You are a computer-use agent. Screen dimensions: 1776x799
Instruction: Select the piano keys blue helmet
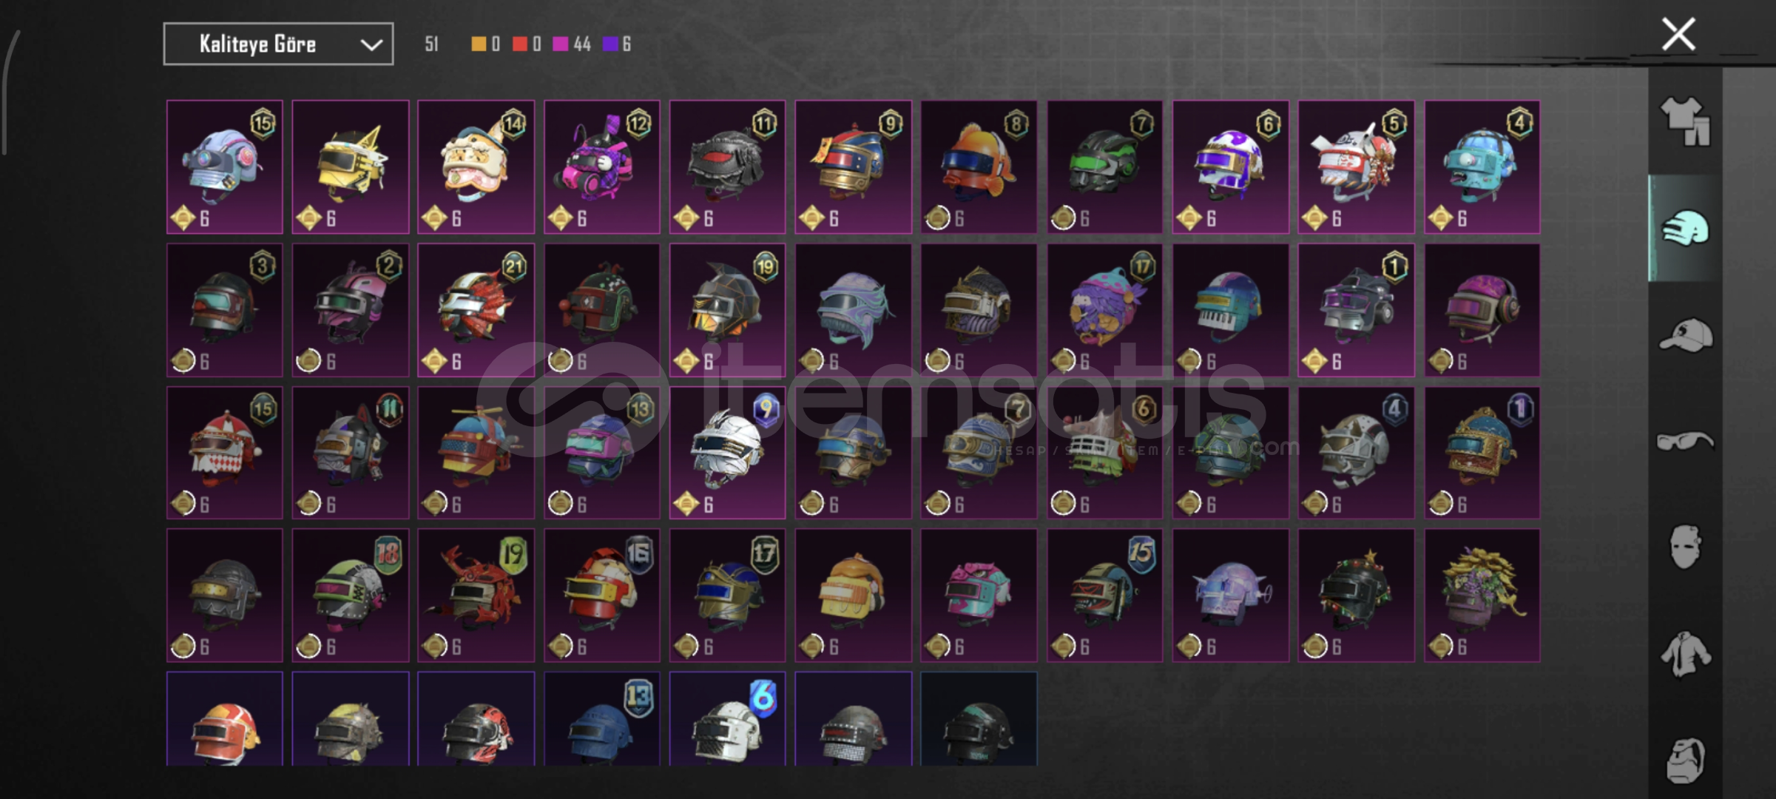tap(1231, 310)
